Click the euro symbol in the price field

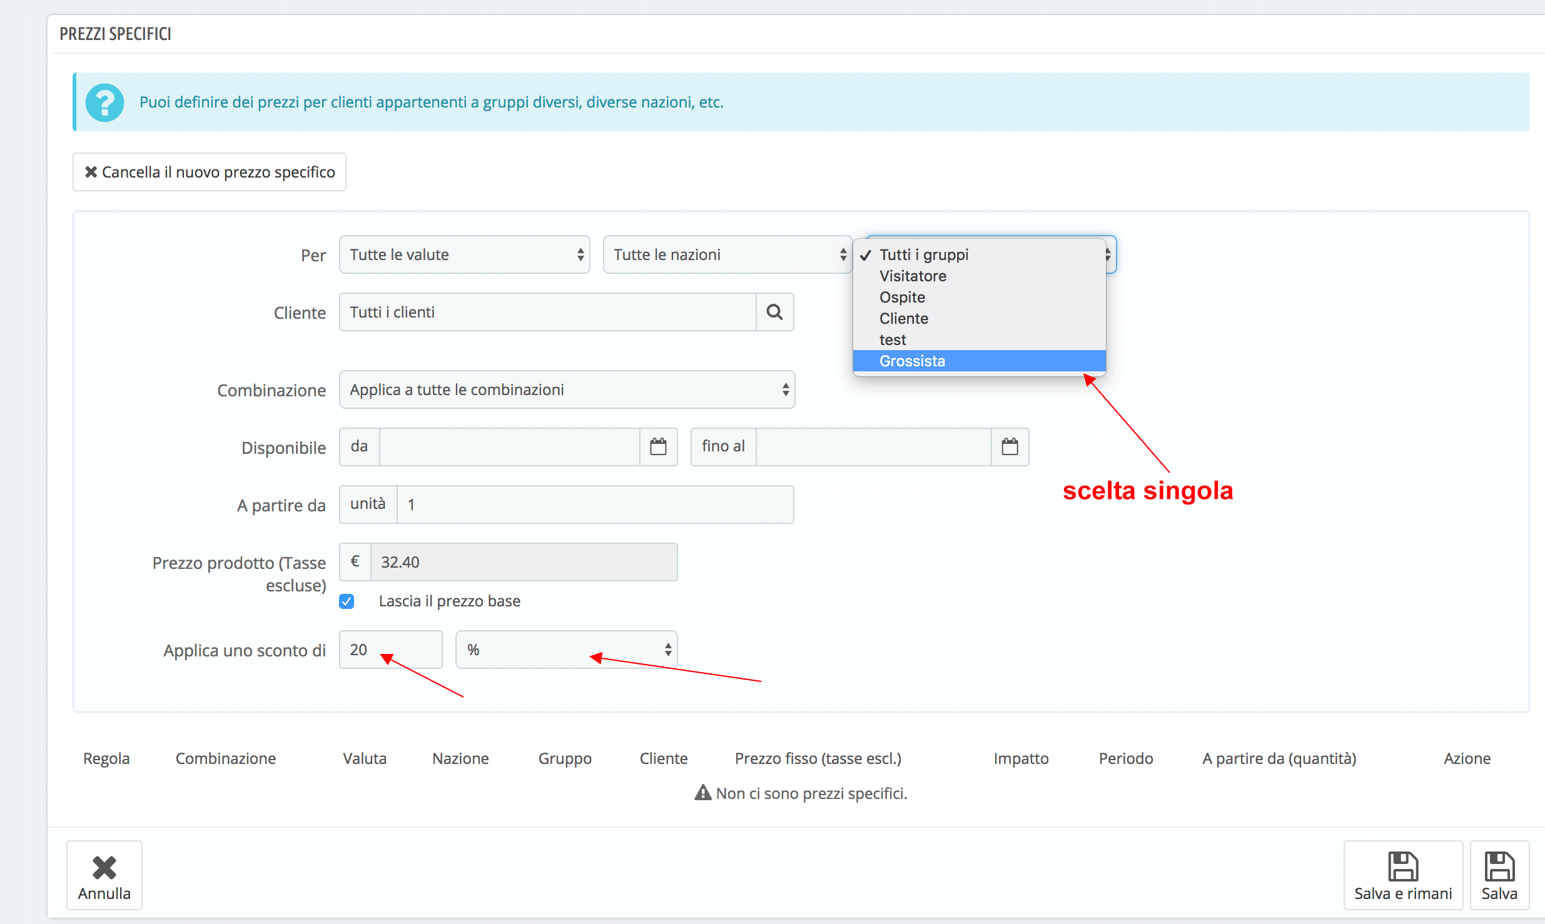tap(355, 562)
